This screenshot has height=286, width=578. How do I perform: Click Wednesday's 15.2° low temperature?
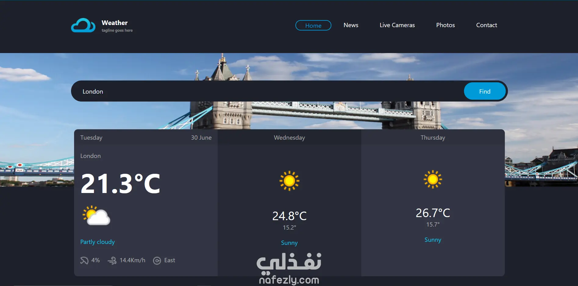coord(289,227)
